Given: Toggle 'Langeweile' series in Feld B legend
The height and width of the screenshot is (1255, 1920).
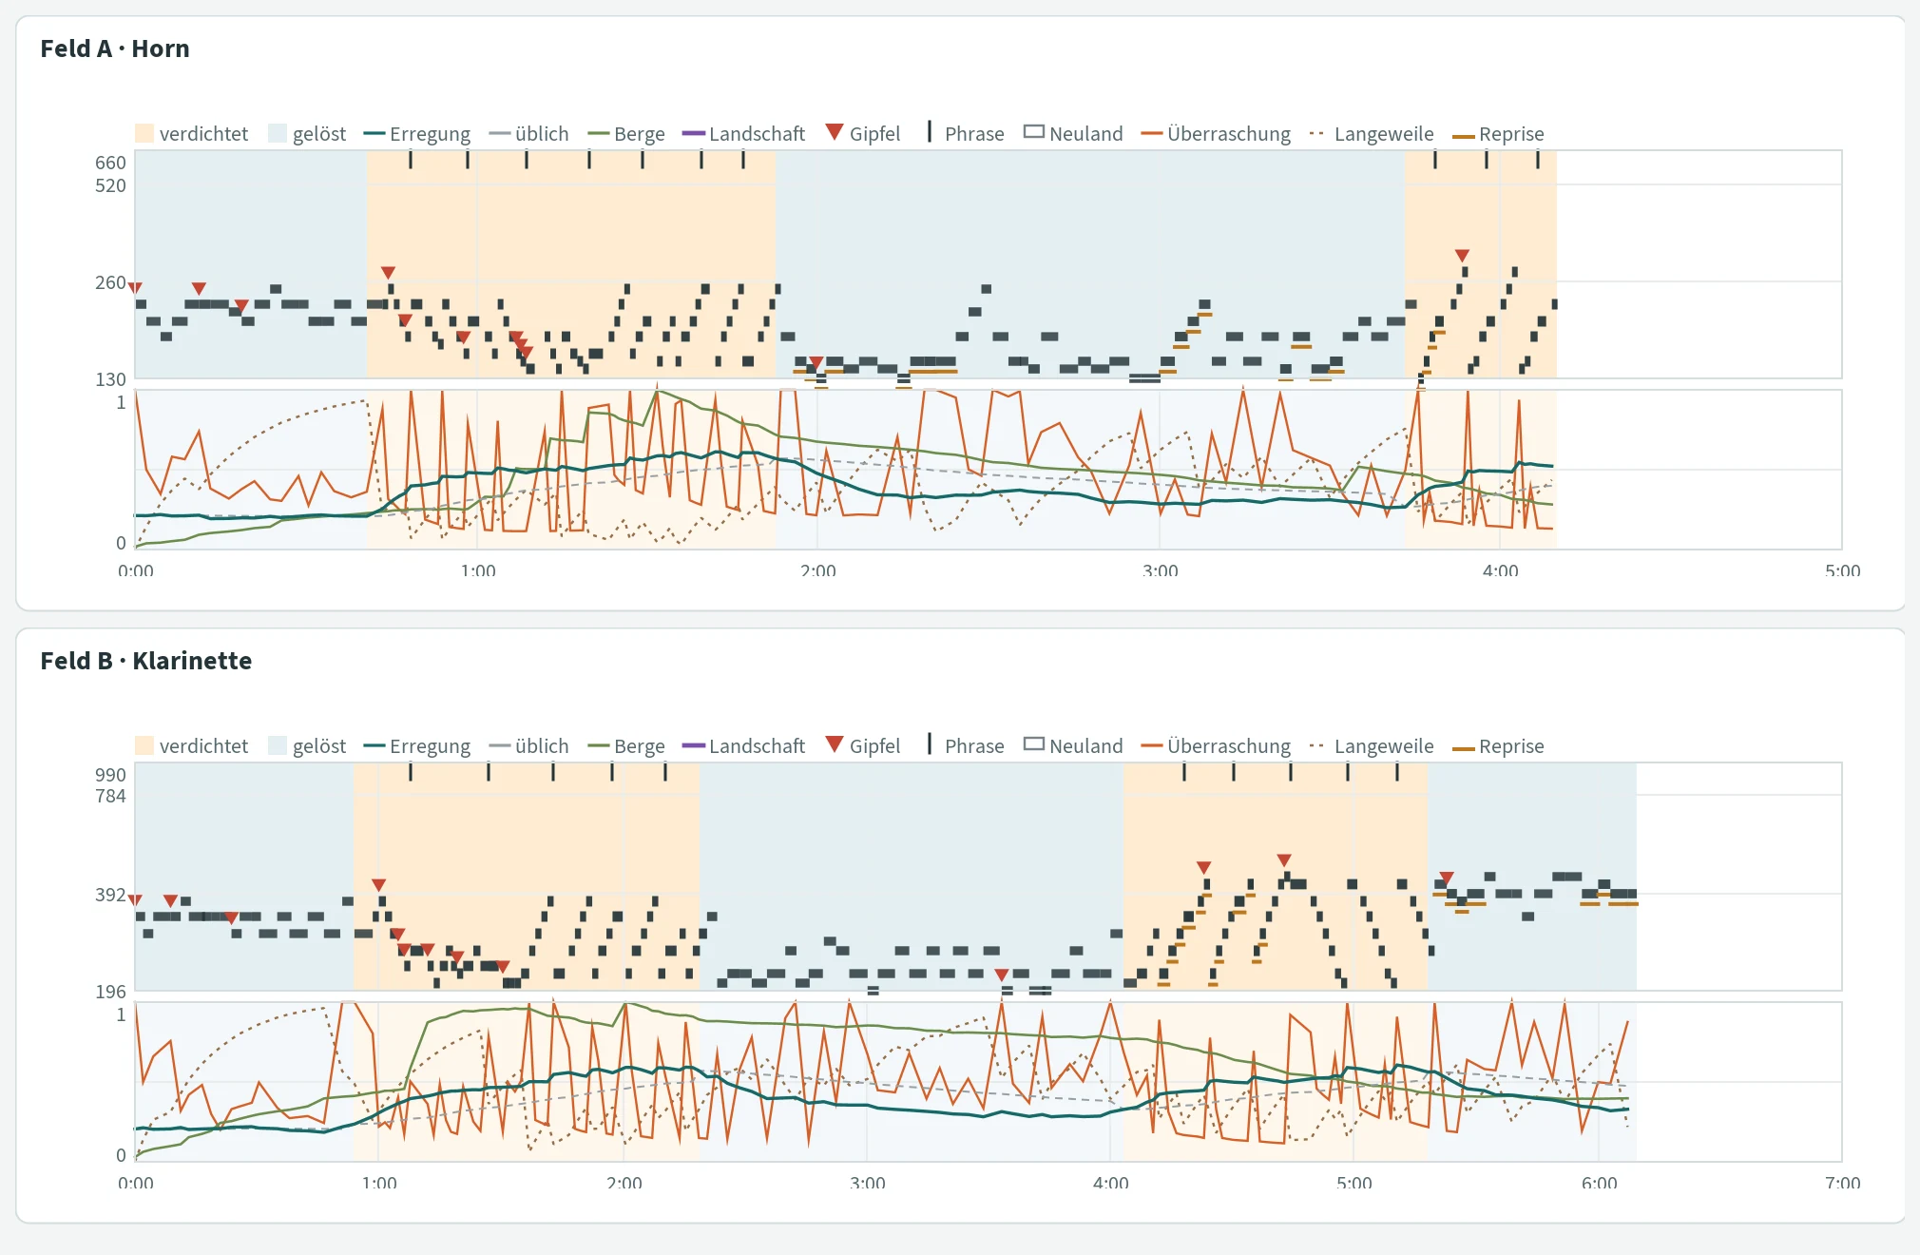Looking at the screenshot, I should (1372, 746).
